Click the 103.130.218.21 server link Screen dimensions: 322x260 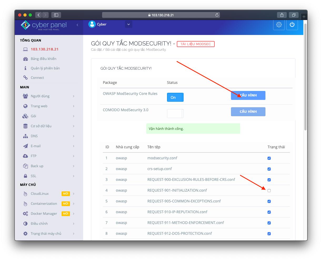[x=45, y=49]
